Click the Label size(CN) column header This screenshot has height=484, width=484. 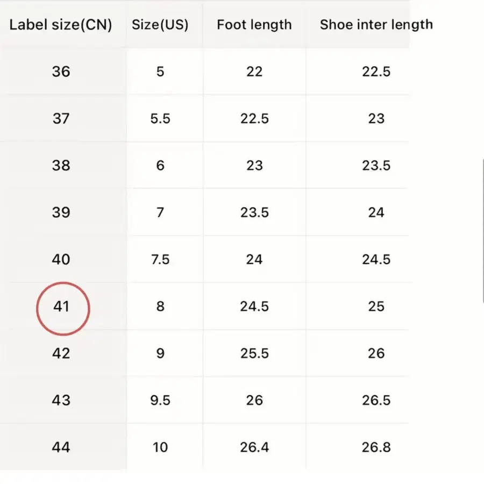tap(61, 25)
